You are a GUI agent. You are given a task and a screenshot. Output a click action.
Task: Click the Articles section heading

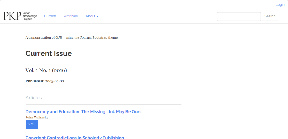pyautogui.click(x=33, y=98)
